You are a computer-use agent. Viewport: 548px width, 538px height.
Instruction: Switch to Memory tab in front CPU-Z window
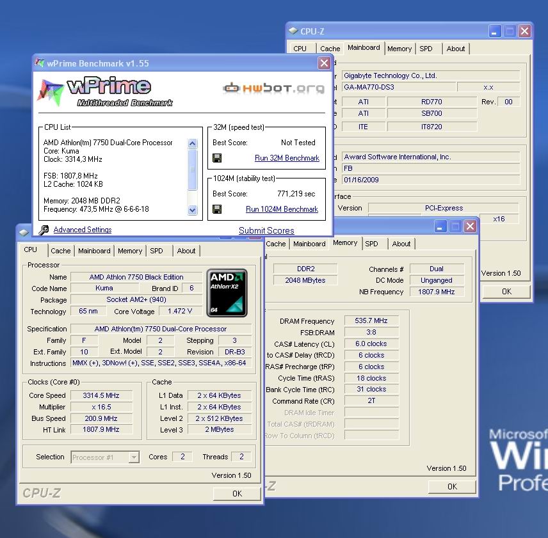[x=130, y=251]
